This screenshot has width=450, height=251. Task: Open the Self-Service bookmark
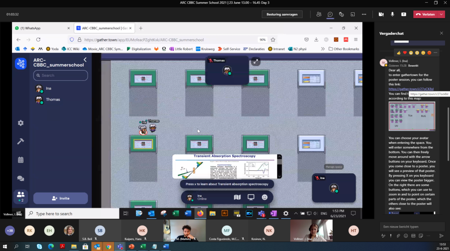[228, 49]
